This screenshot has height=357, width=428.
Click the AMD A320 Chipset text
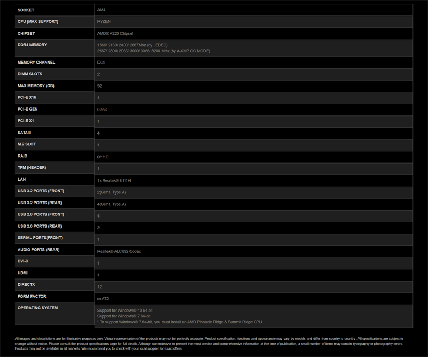115,33
